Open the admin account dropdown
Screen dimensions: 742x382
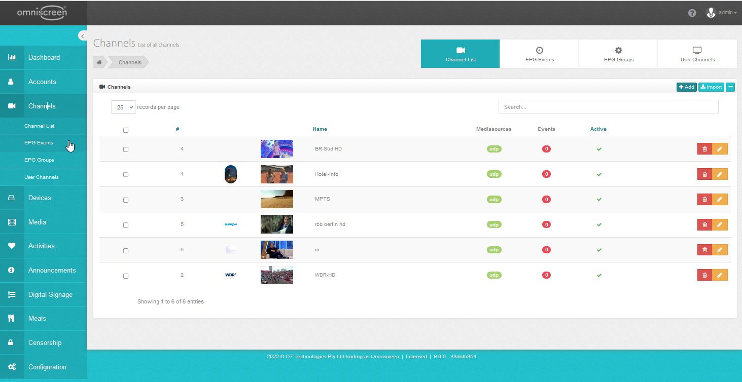(723, 12)
